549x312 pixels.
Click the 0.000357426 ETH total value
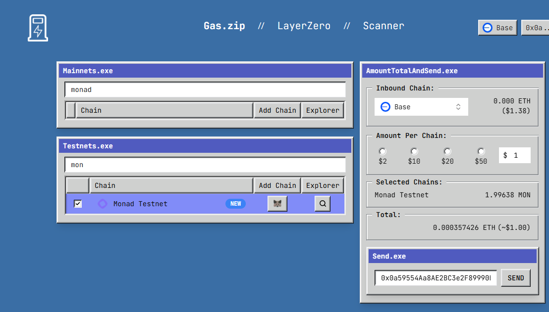click(x=464, y=227)
